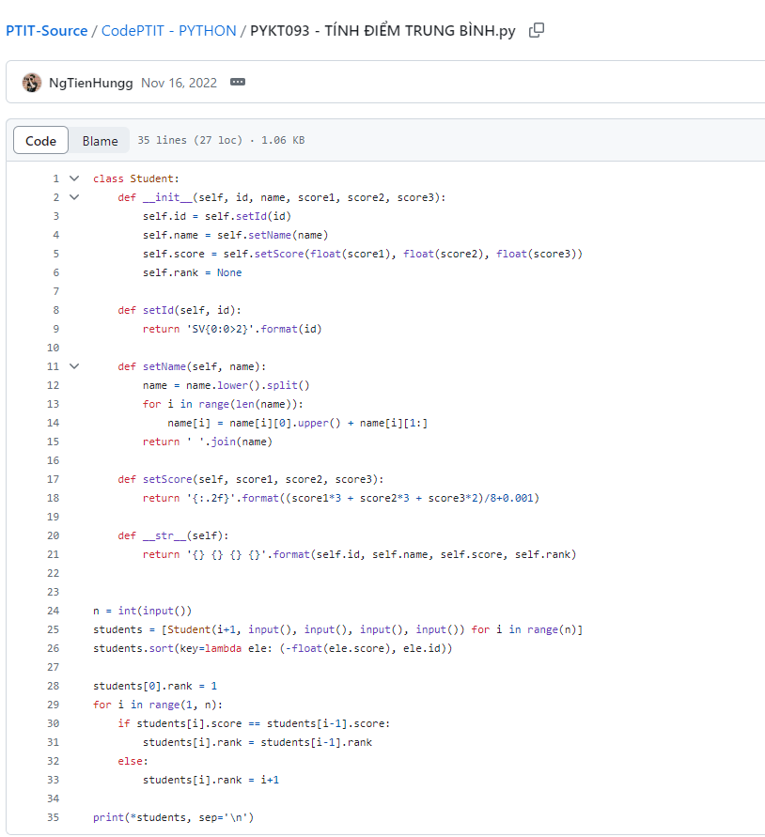Image resolution: width=765 pixels, height=837 pixels.
Task: Select line number 5
Action: tap(55, 254)
